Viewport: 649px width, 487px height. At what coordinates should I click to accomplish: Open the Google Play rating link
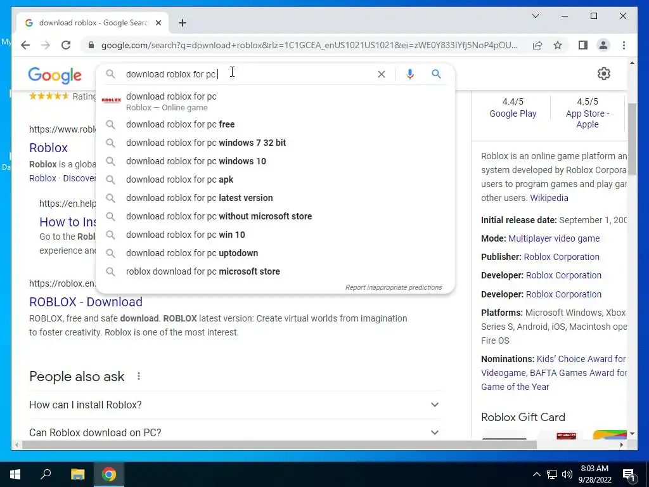tap(513, 114)
